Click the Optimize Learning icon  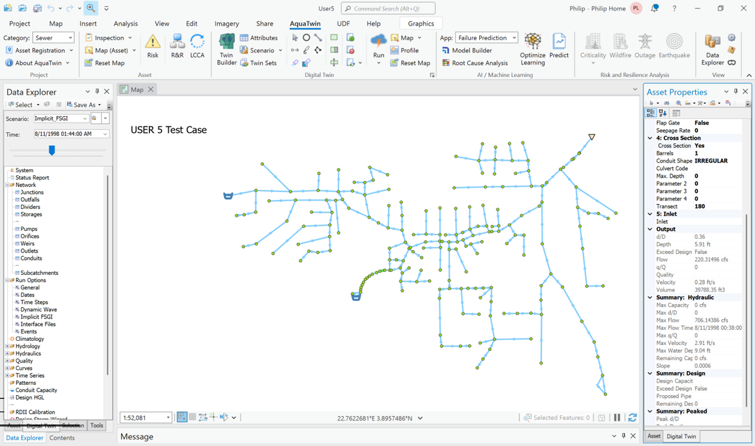(x=532, y=48)
